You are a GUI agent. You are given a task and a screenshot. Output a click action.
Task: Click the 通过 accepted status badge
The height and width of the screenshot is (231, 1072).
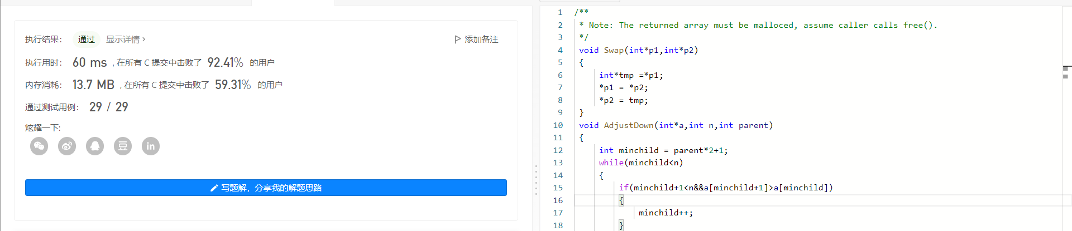point(87,40)
